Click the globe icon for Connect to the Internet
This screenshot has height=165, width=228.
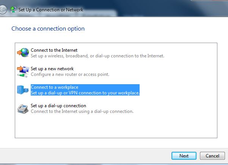point(23,53)
